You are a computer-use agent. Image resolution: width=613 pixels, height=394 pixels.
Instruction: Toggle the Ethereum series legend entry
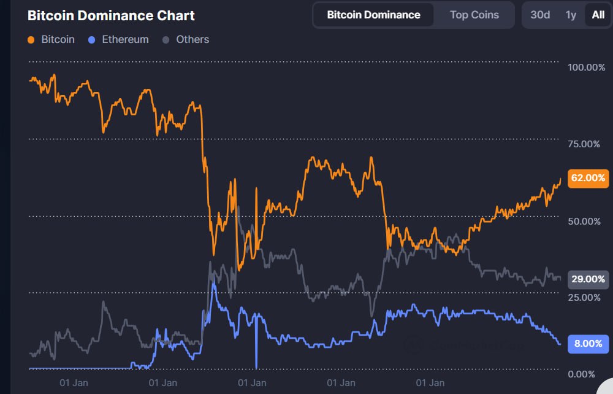118,39
